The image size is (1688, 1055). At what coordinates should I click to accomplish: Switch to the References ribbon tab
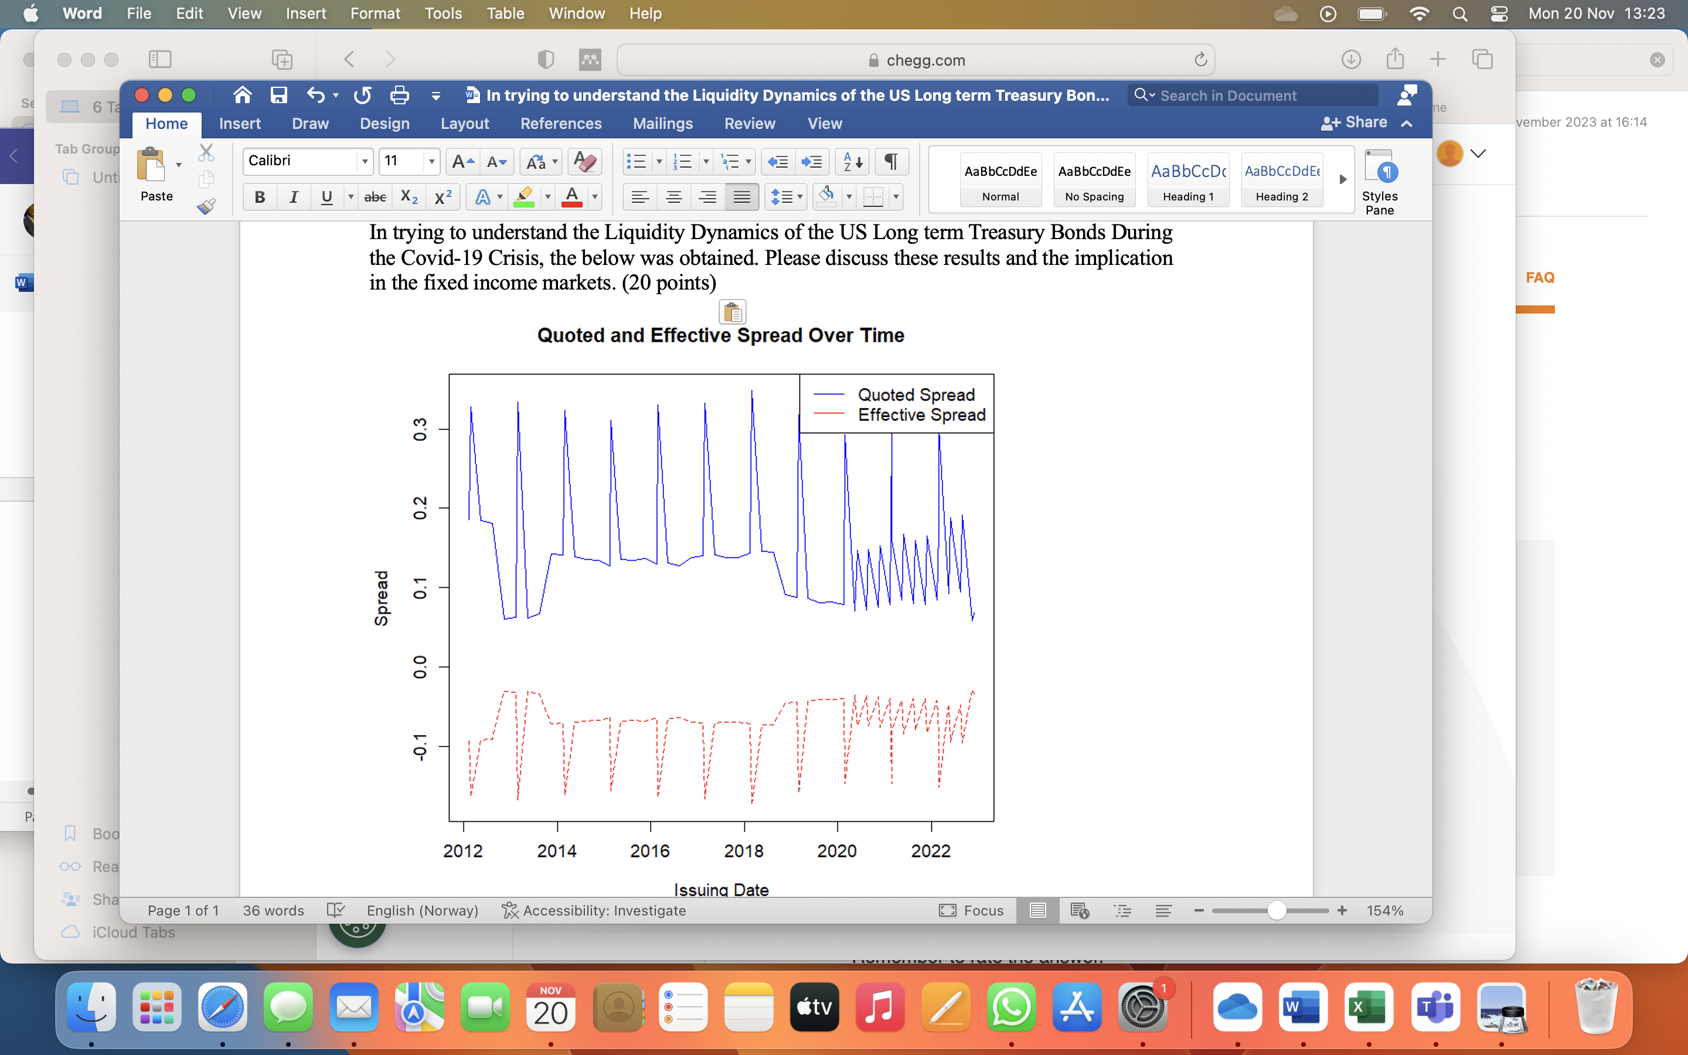pos(560,124)
